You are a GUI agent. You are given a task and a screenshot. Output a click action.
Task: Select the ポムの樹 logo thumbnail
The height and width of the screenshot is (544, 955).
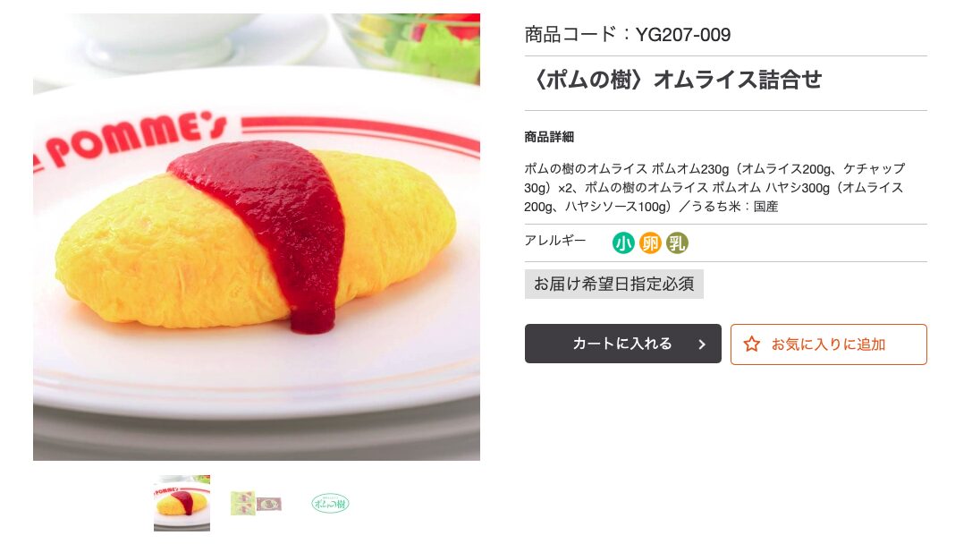330,503
